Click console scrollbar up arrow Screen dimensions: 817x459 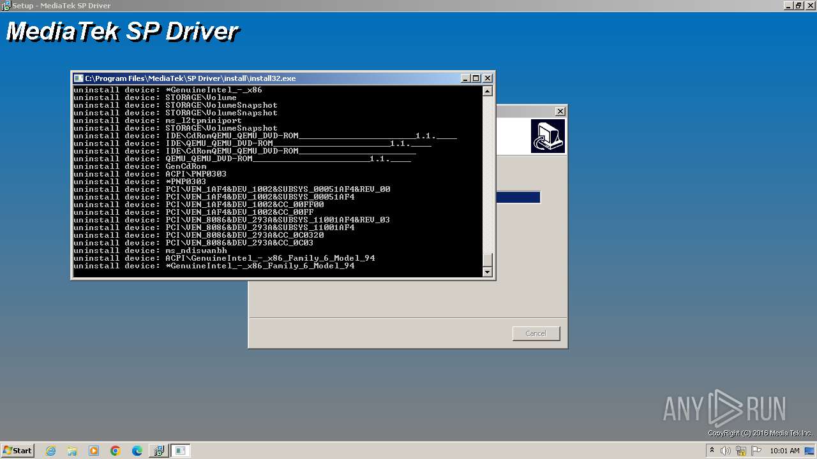pyautogui.click(x=488, y=91)
